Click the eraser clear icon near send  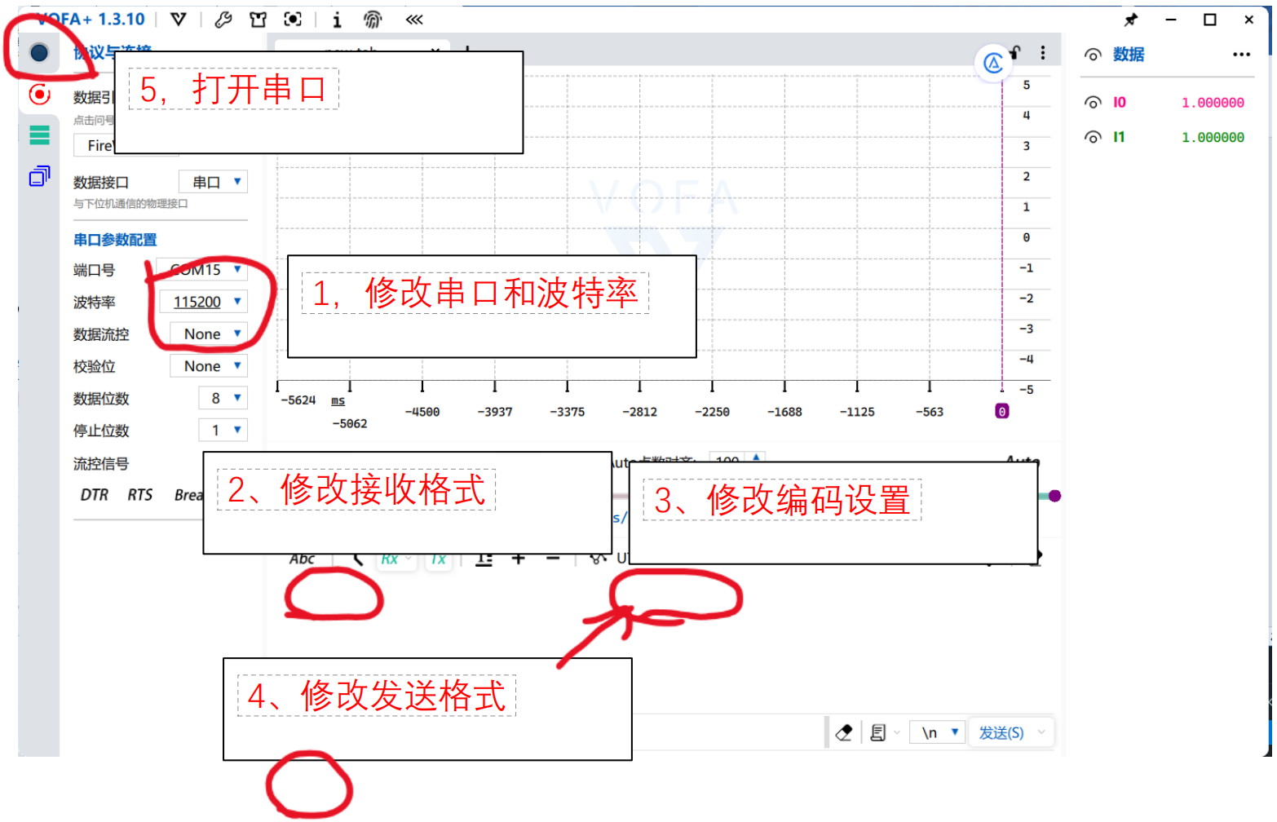(x=844, y=733)
